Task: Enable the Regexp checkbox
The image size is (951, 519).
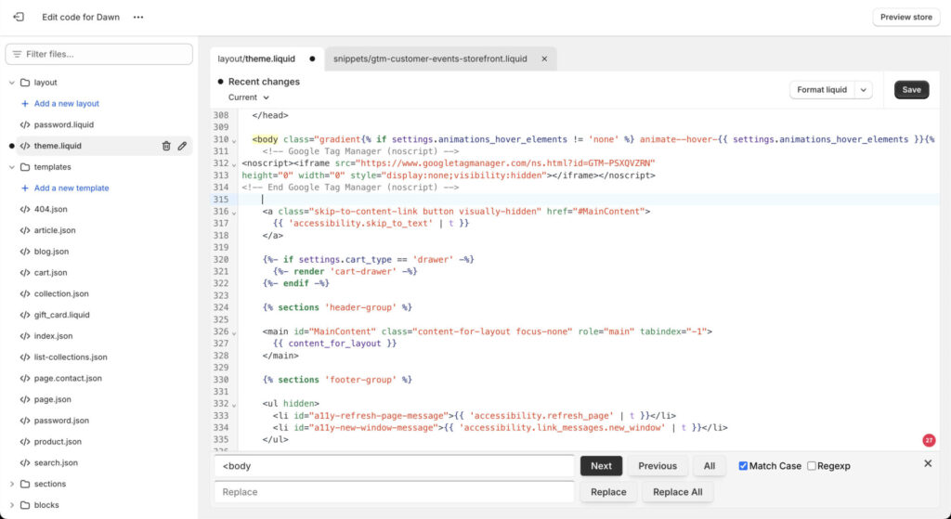Action: click(x=812, y=466)
